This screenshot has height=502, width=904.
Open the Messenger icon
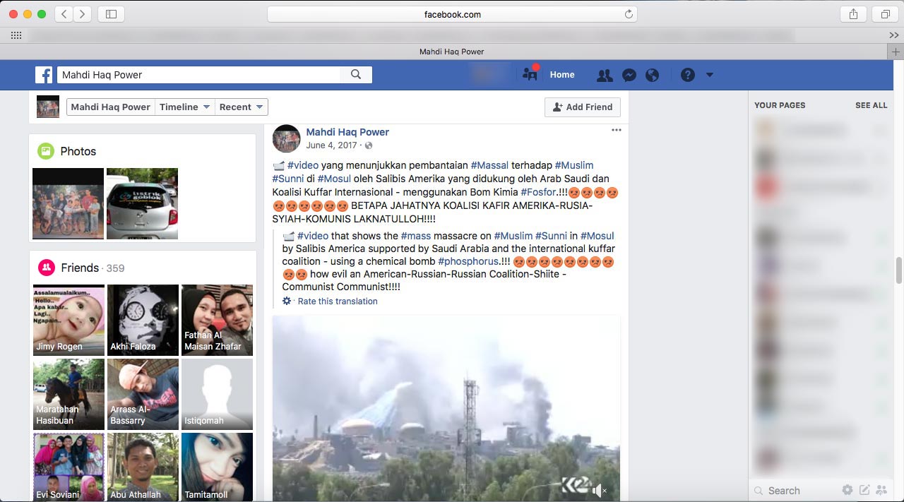629,75
